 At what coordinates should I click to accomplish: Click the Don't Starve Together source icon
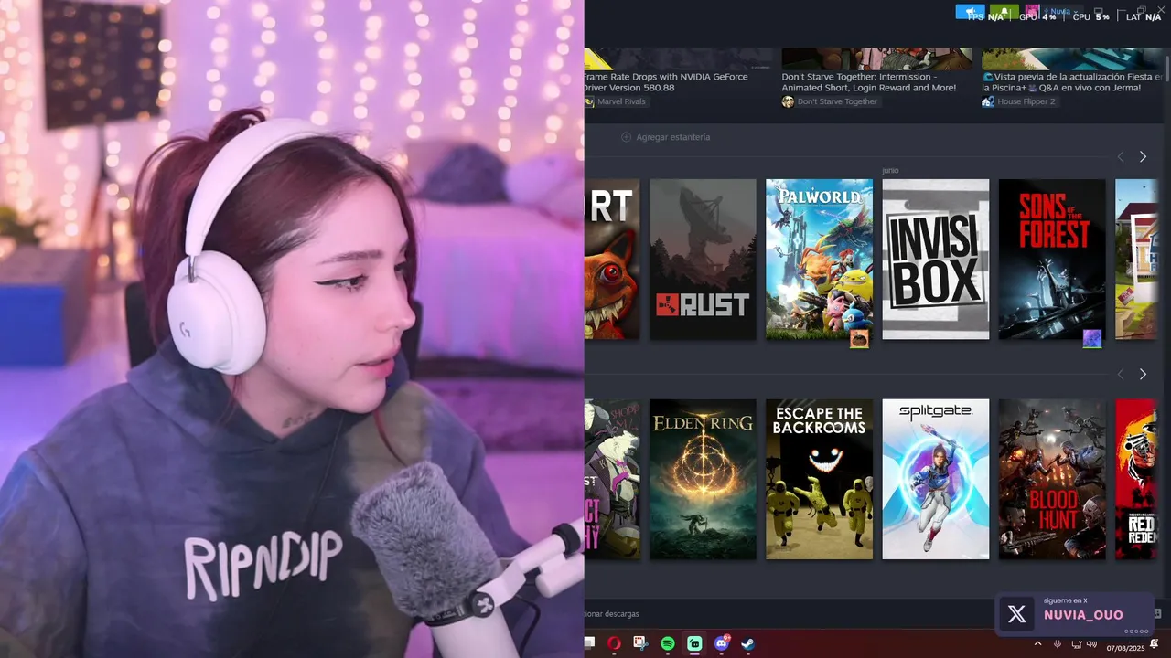788,101
